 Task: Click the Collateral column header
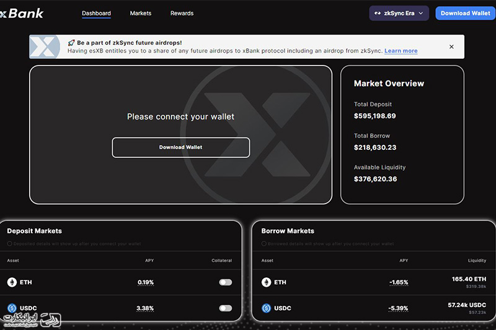point(222,261)
